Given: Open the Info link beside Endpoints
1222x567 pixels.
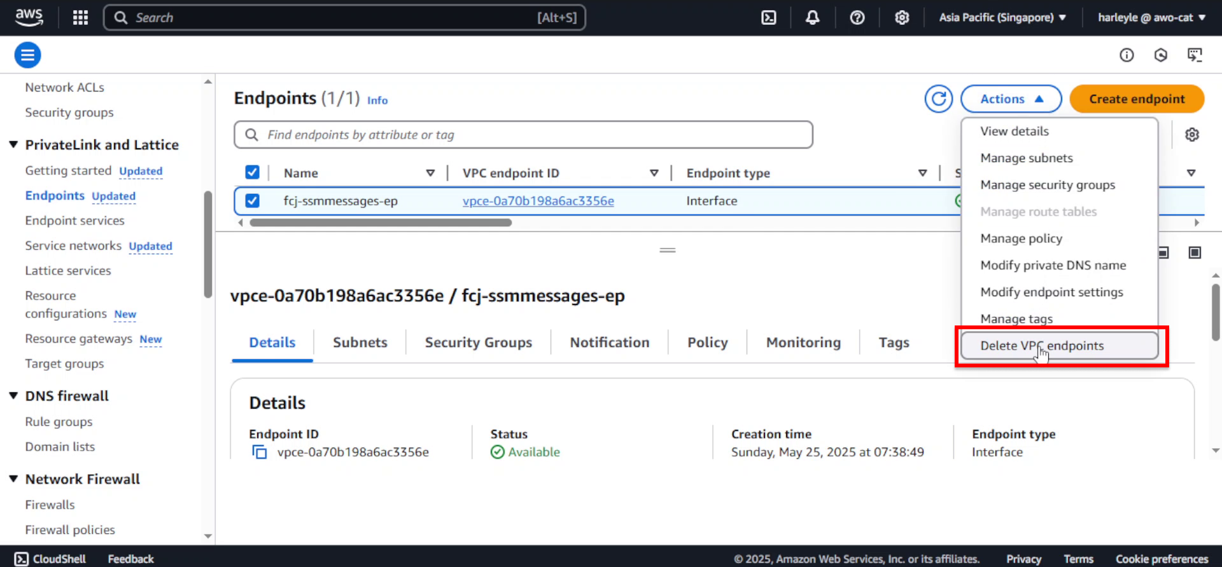Looking at the screenshot, I should click(377, 100).
